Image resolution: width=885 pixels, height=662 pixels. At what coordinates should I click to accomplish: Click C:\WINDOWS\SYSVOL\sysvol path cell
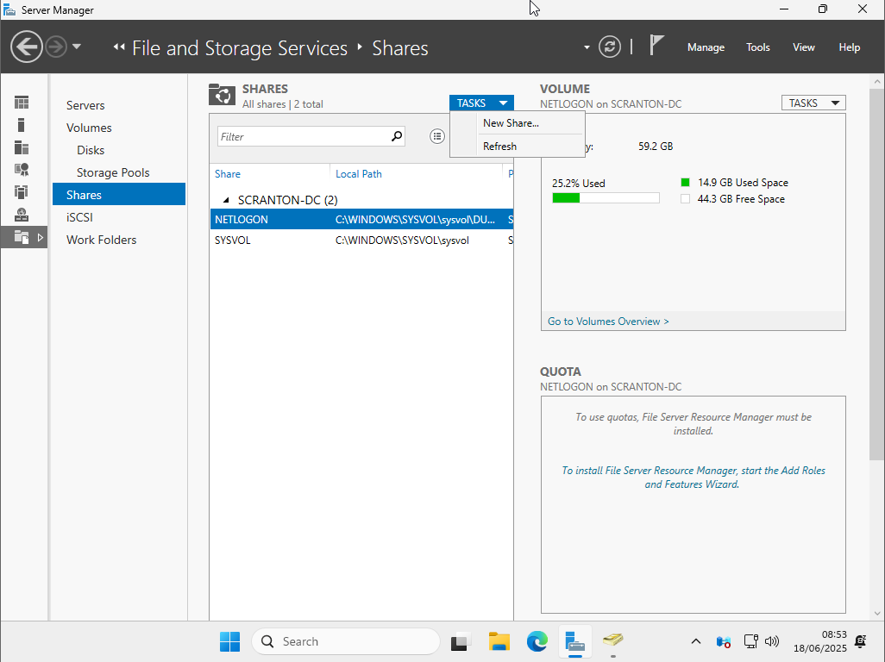[x=402, y=240]
